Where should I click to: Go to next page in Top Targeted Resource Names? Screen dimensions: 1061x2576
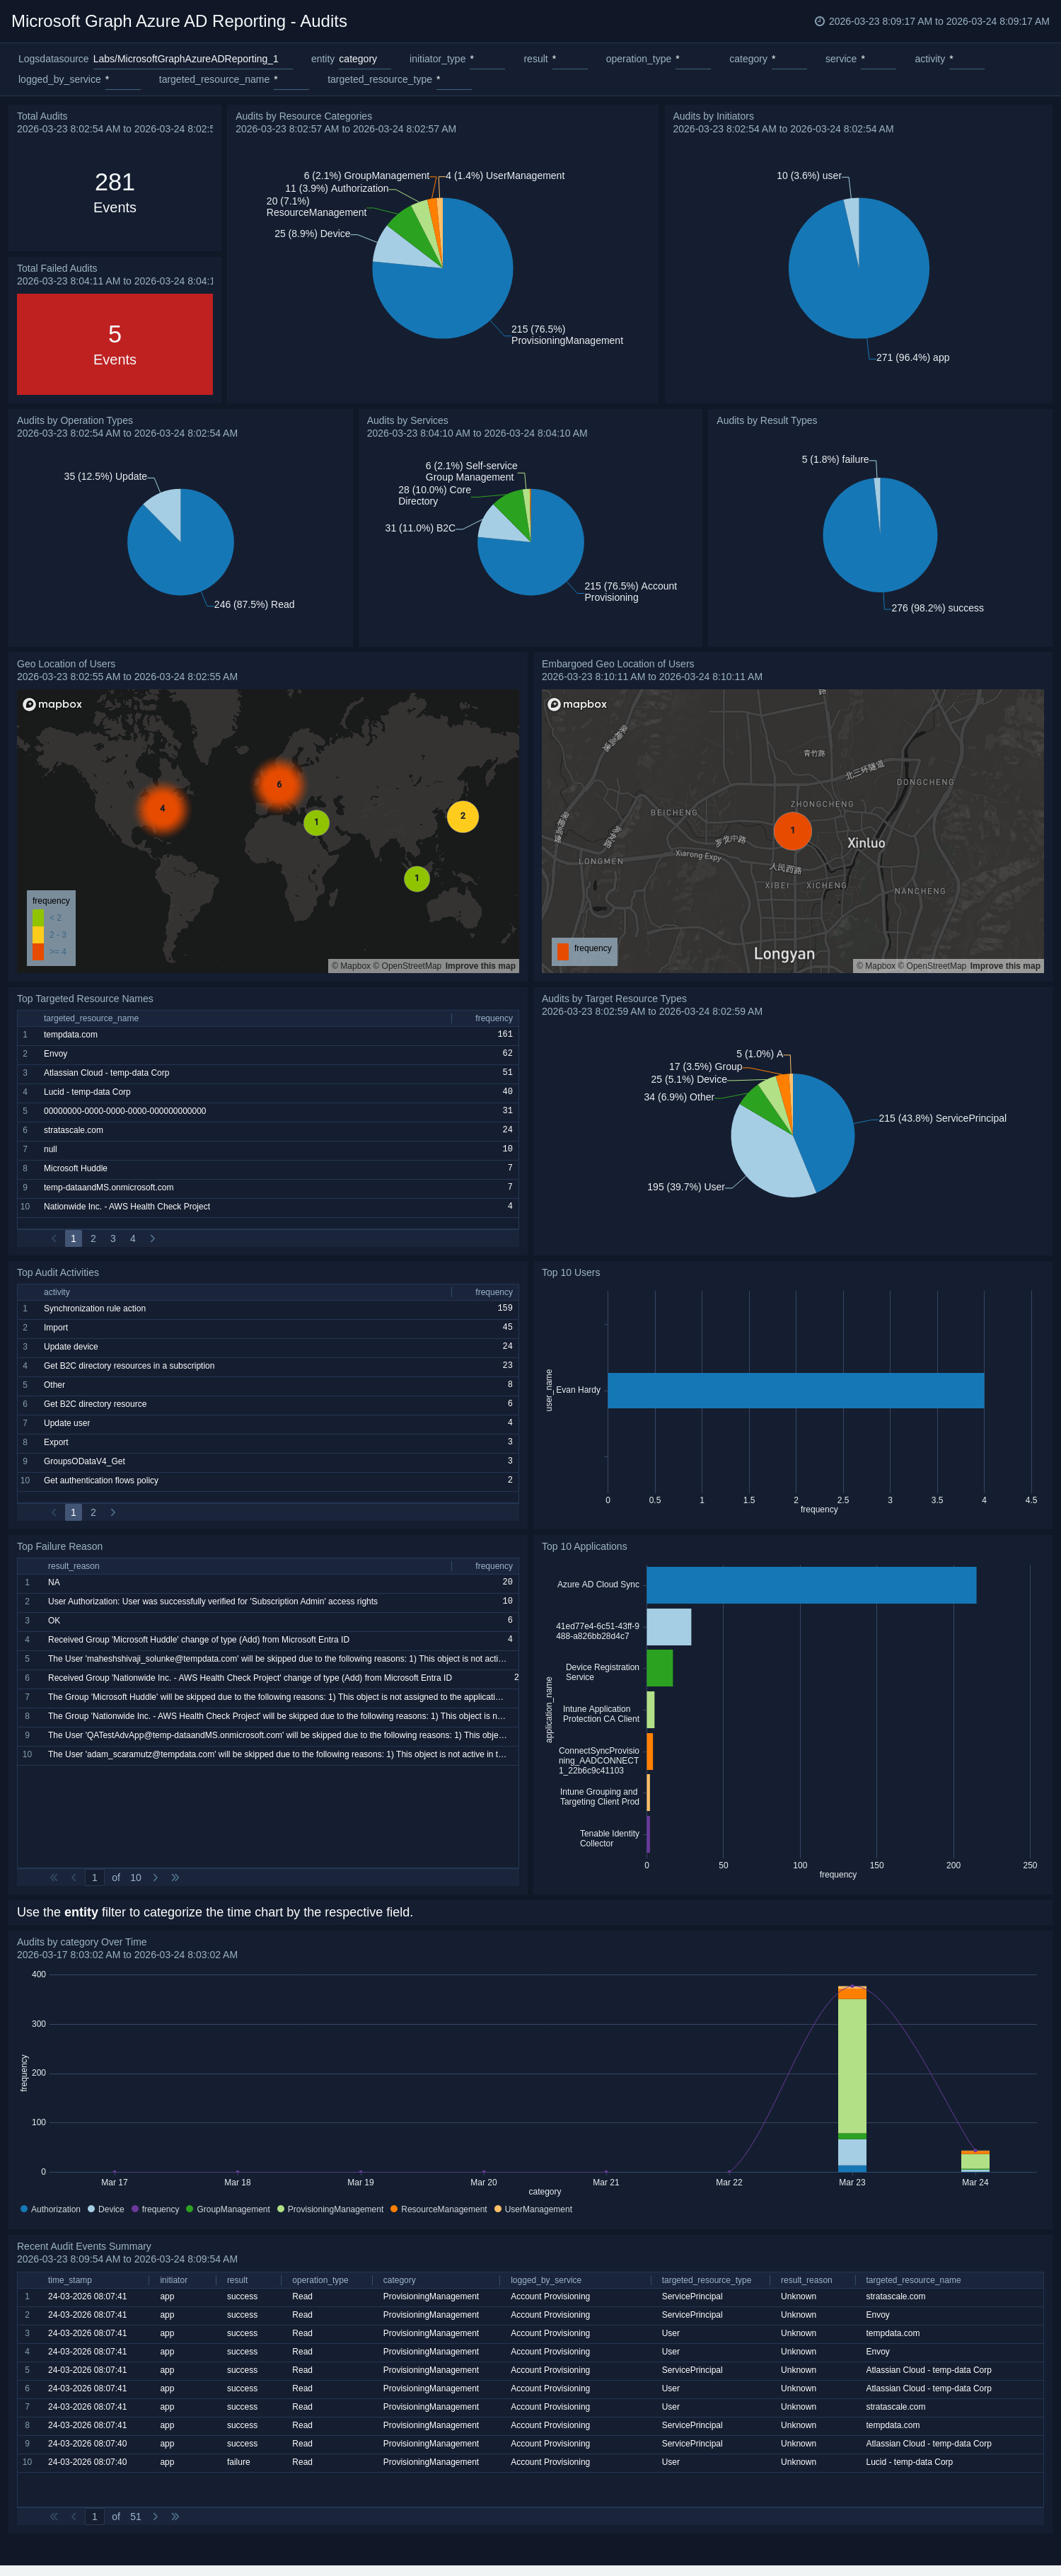coord(153,1238)
